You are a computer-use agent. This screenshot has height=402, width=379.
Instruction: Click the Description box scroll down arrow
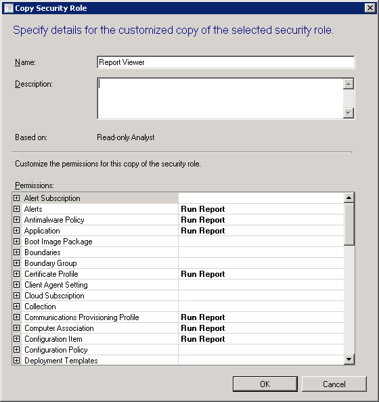point(349,113)
